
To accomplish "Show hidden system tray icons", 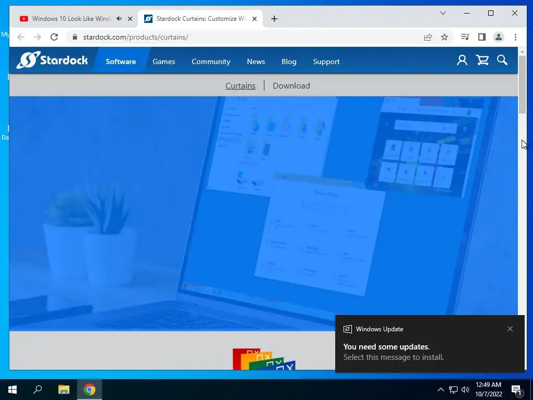I will (x=440, y=390).
